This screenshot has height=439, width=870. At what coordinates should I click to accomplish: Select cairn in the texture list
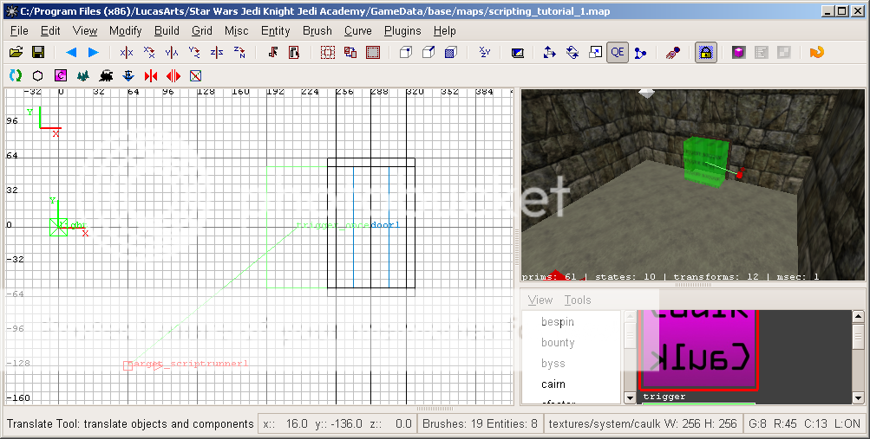[553, 384]
